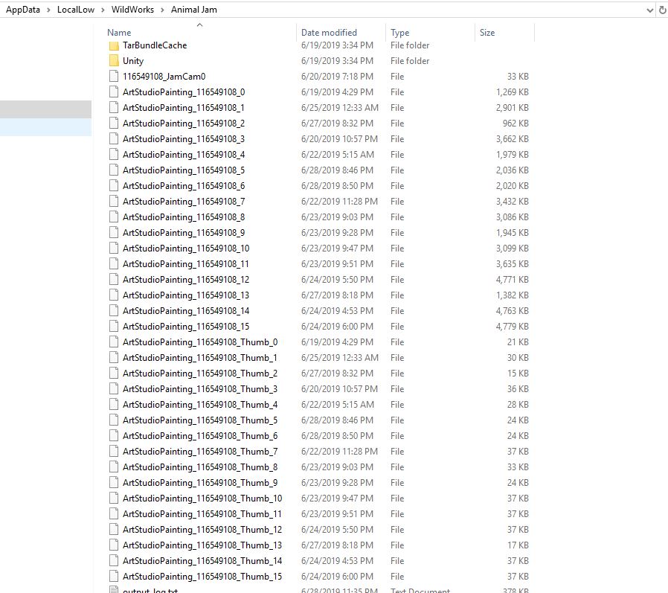Sort files by the Name column

click(119, 33)
